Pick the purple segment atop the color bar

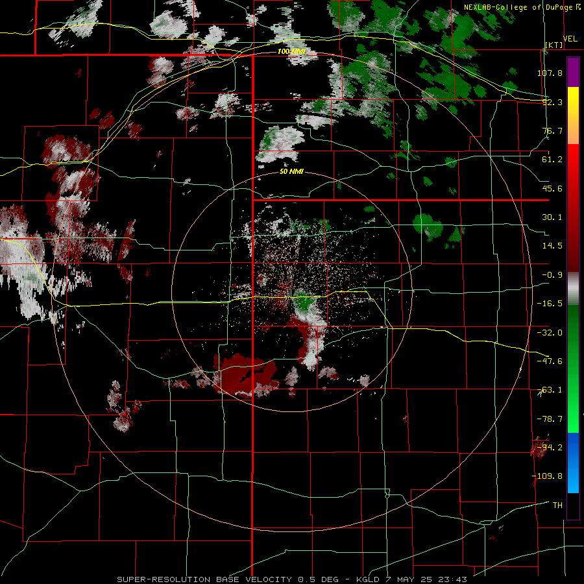(573, 72)
